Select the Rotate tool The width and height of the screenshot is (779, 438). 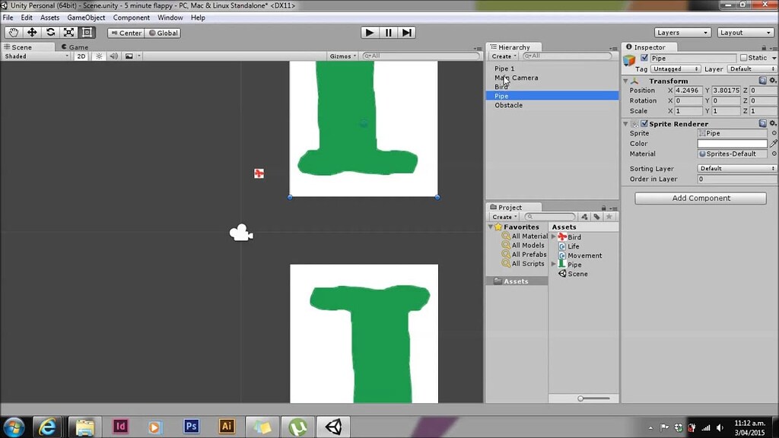pyautogui.click(x=49, y=32)
